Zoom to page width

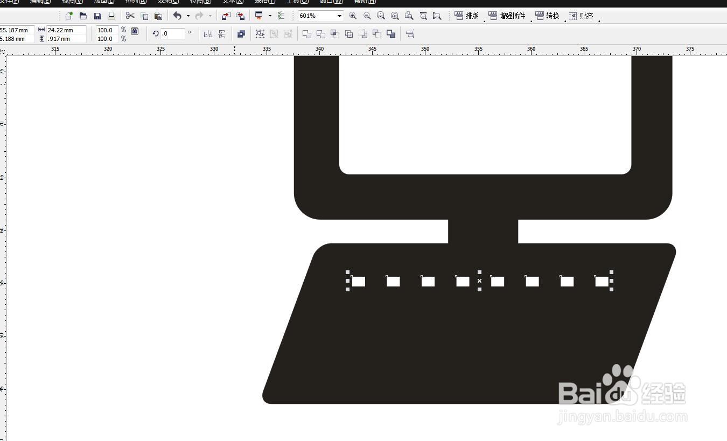pos(423,16)
